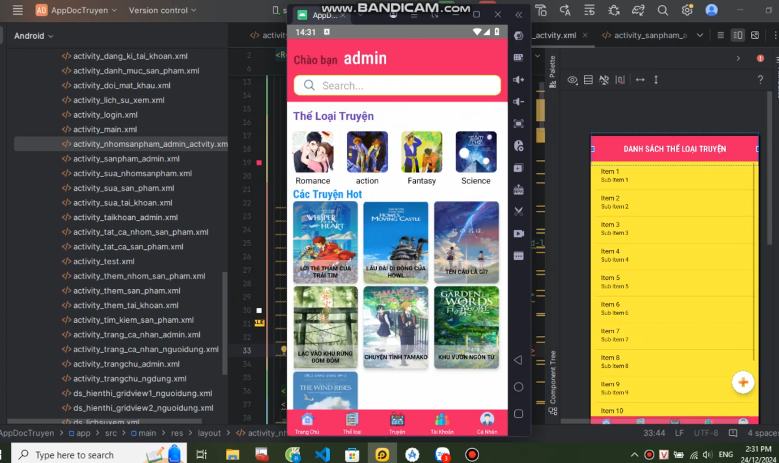
Task: Toggle layout rows icon in design toolbar
Action: pyautogui.click(x=588, y=79)
